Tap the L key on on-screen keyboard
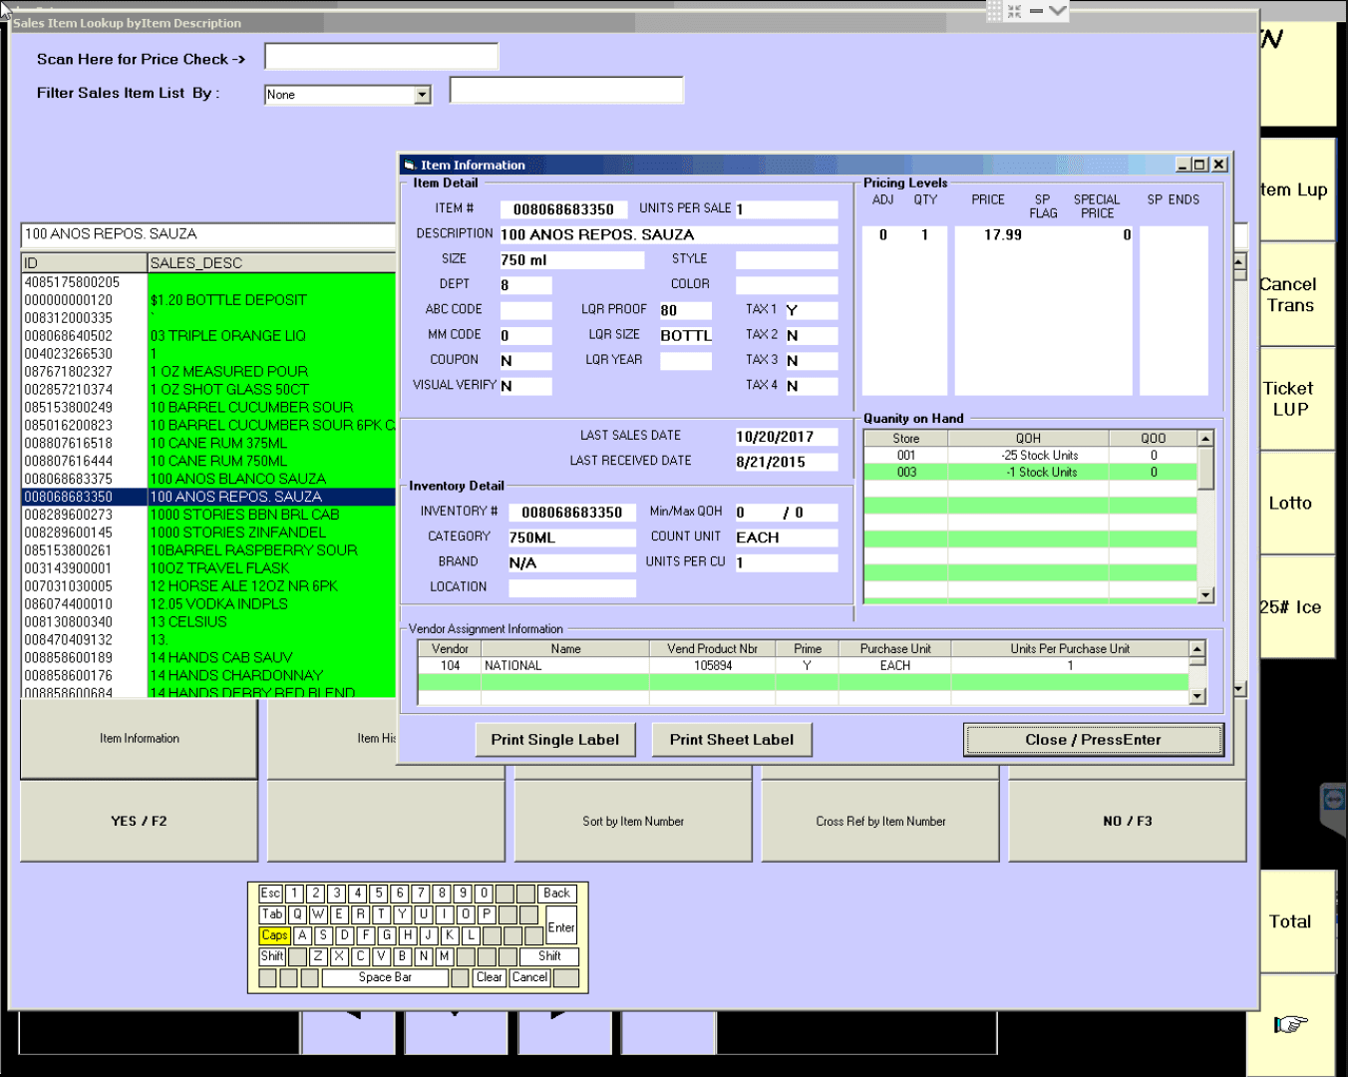 [471, 935]
